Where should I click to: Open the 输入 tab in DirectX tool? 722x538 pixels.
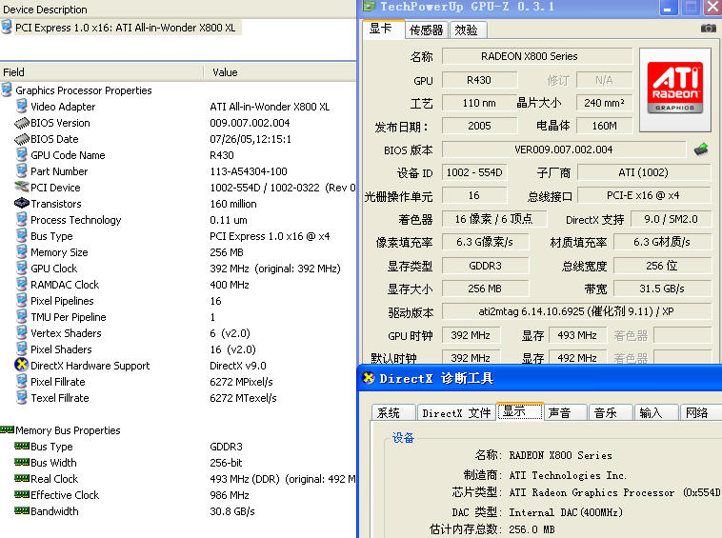(655, 413)
